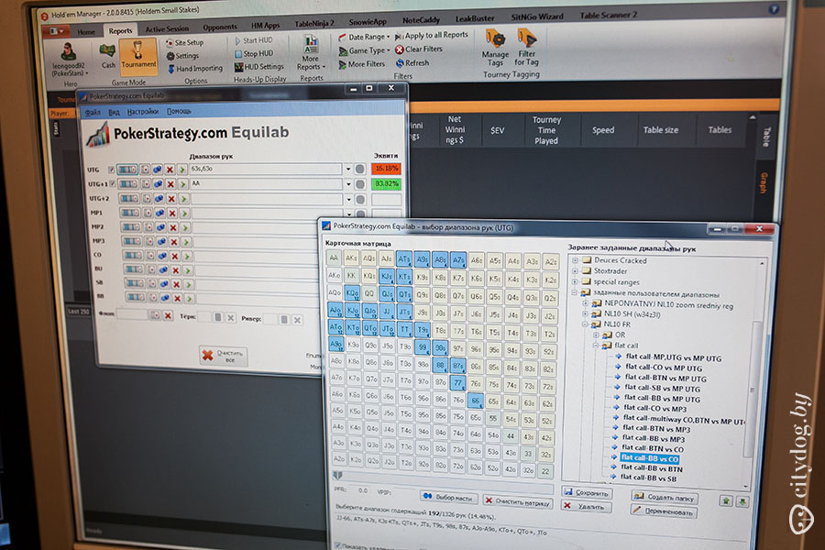Click Clear Filters
Screen dimensions: 825x550
419,49
